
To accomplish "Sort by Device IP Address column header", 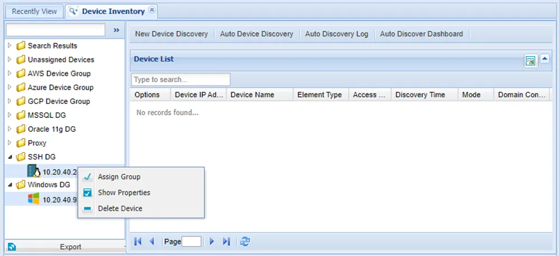I will point(199,95).
